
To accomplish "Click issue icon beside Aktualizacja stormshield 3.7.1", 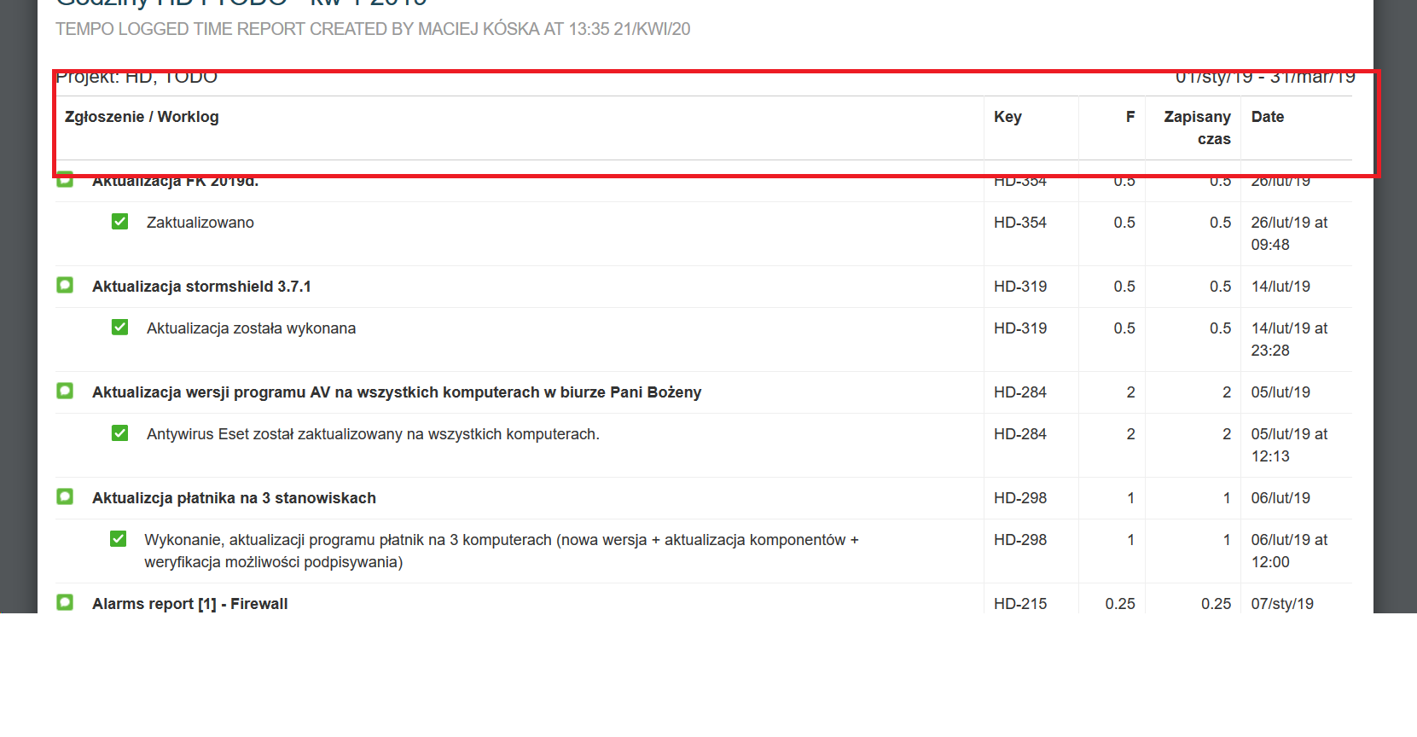I will tap(65, 285).
